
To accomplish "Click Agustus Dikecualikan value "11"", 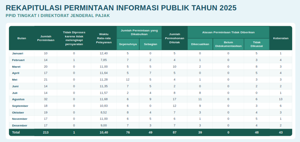I will 200,99.
